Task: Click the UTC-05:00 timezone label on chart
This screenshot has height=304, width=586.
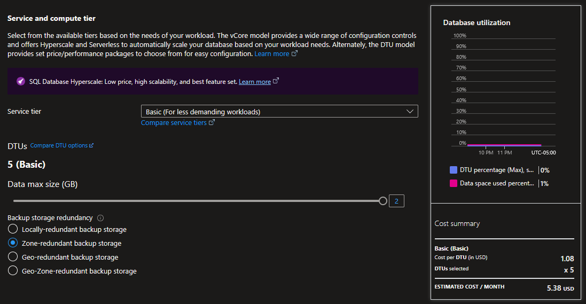Action: tap(543, 153)
